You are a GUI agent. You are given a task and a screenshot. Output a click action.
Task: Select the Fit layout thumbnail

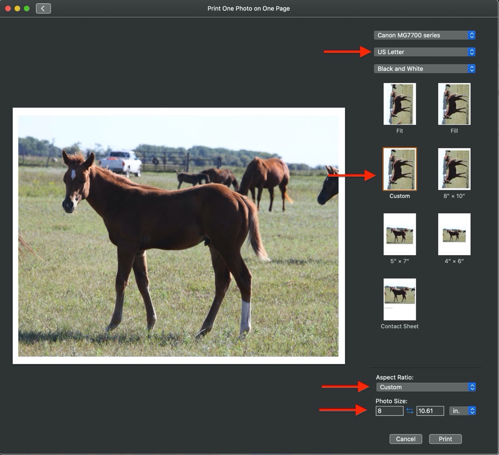coord(399,104)
